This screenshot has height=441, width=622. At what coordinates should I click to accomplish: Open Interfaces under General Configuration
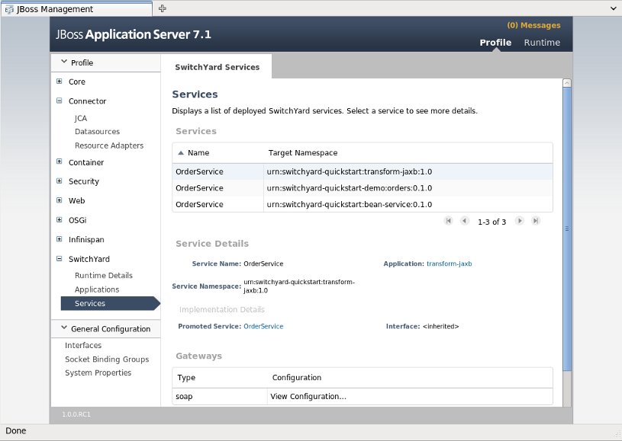pos(83,345)
